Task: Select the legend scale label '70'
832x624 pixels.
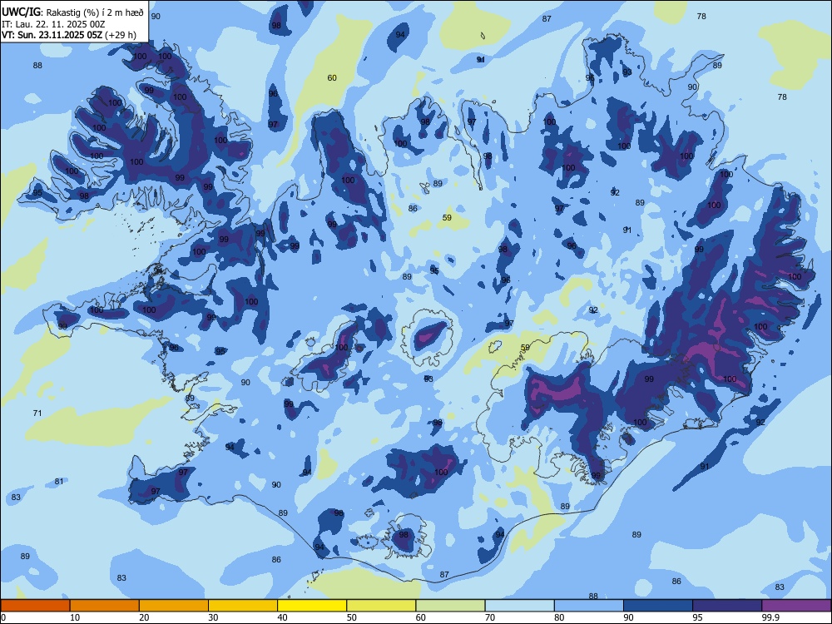Action: tap(490, 617)
